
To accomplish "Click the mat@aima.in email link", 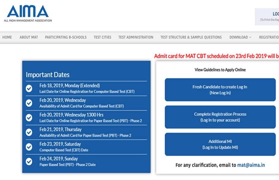I will (x=251, y=165).
